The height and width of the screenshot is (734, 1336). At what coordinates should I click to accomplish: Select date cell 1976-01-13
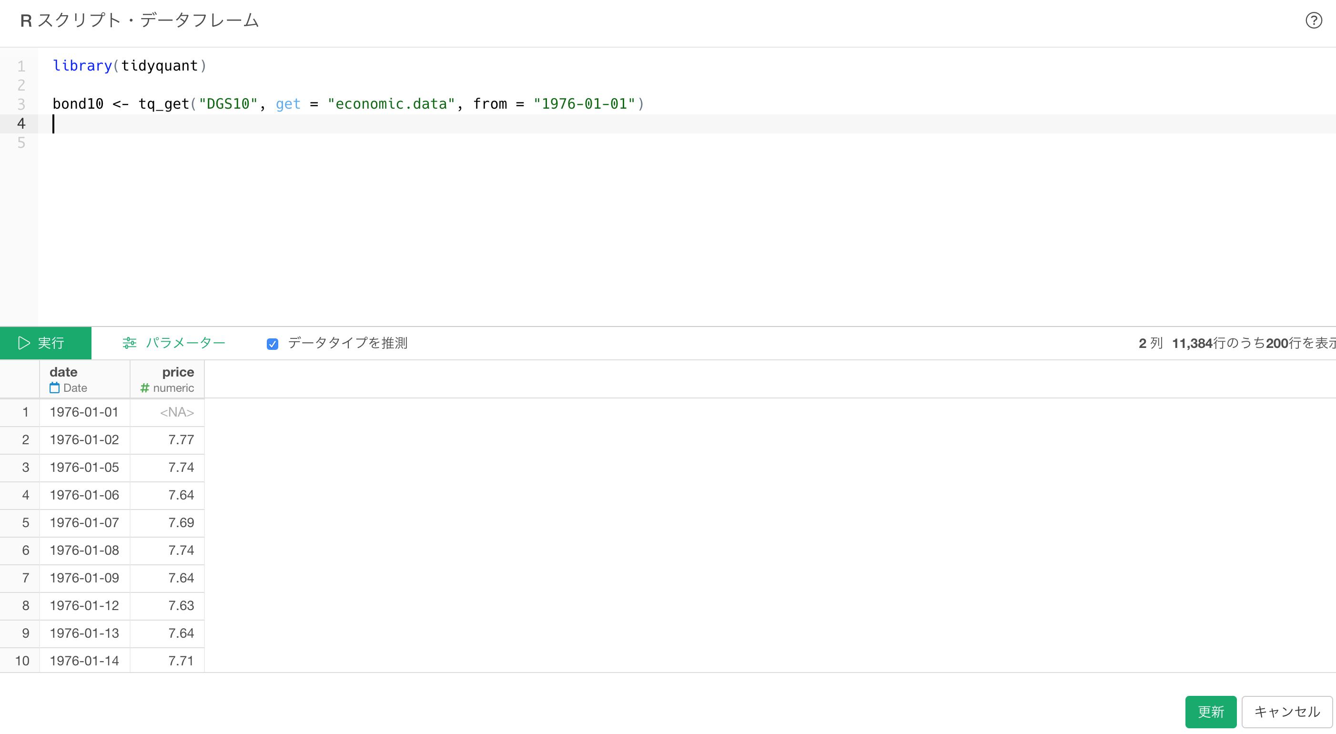(x=84, y=633)
